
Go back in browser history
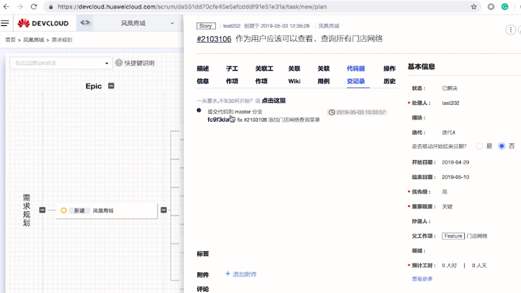pos(6,6)
